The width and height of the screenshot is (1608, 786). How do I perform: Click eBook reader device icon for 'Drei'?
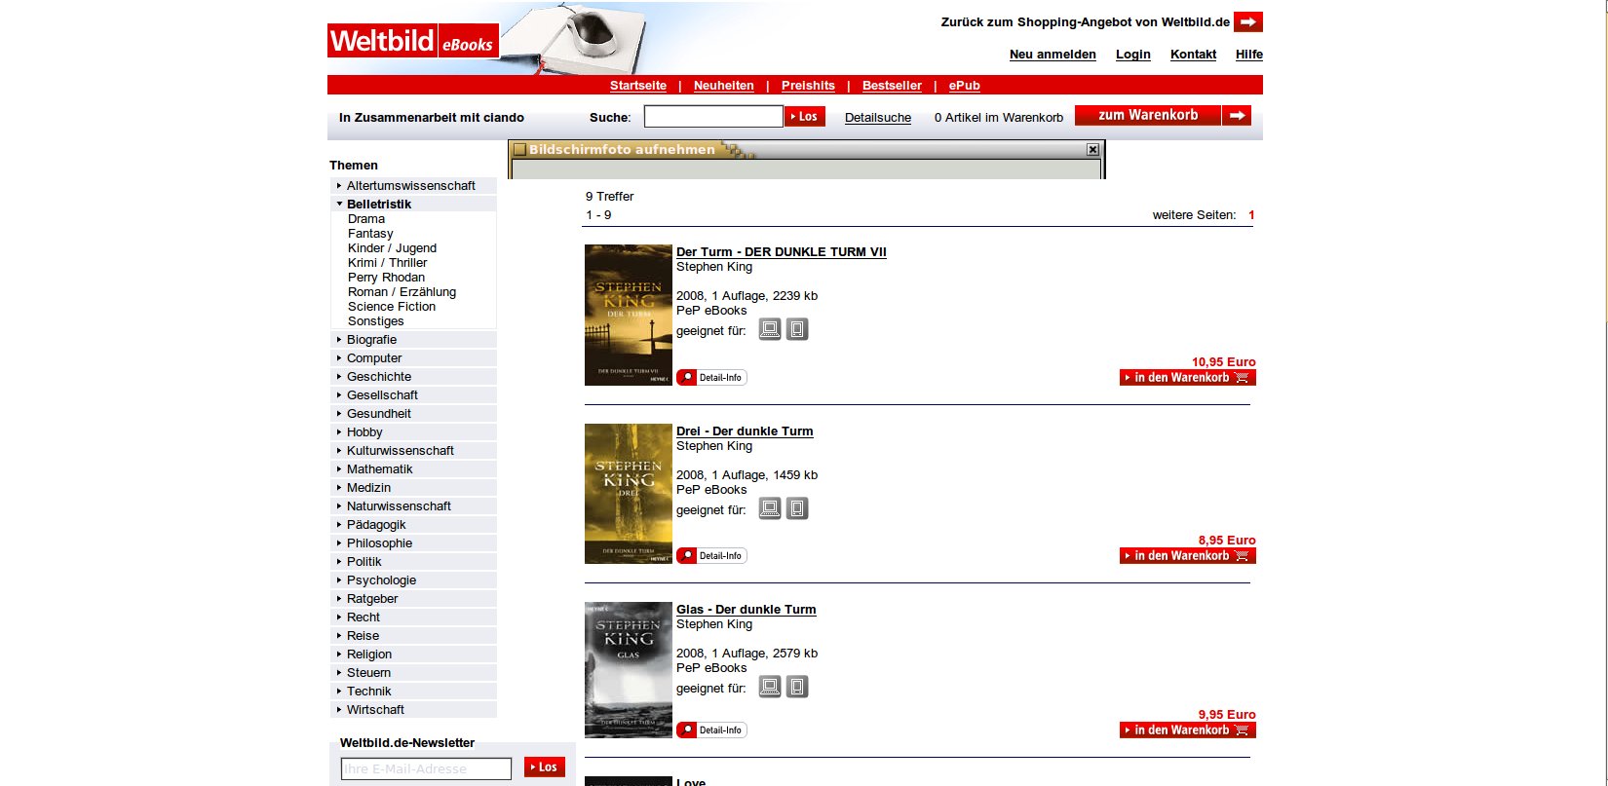tap(797, 508)
